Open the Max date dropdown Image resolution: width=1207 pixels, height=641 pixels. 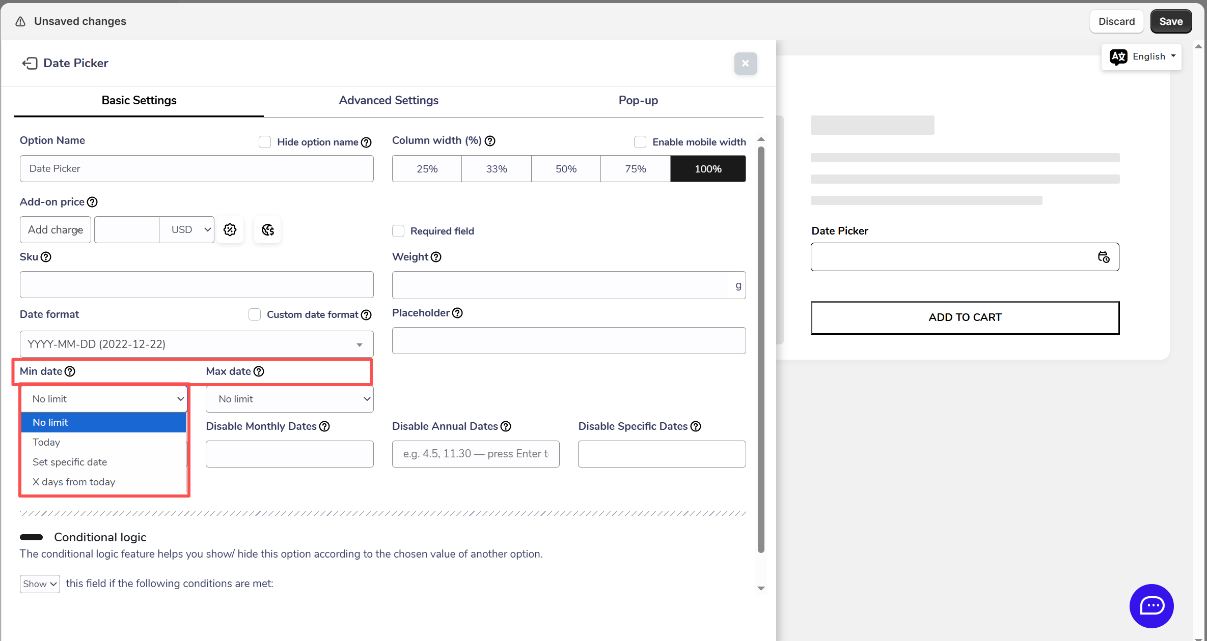click(289, 399)
